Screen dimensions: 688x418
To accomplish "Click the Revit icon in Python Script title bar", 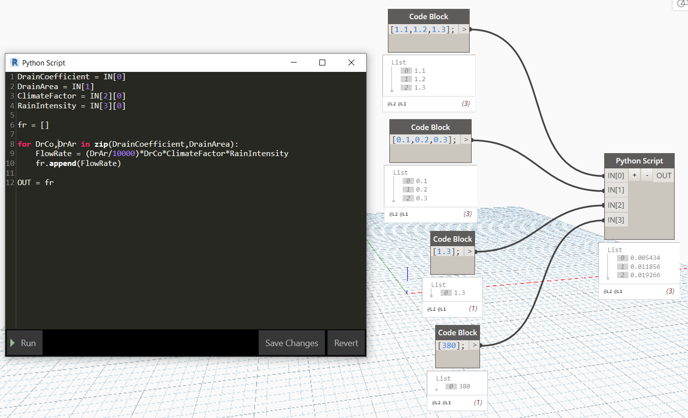I will (14, 63).
